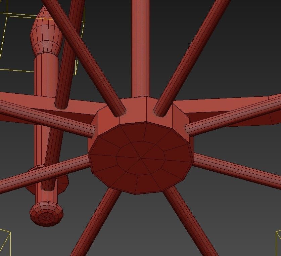
Task: Click the flame-shaped bulb on the left post
Action: point(46,31)
